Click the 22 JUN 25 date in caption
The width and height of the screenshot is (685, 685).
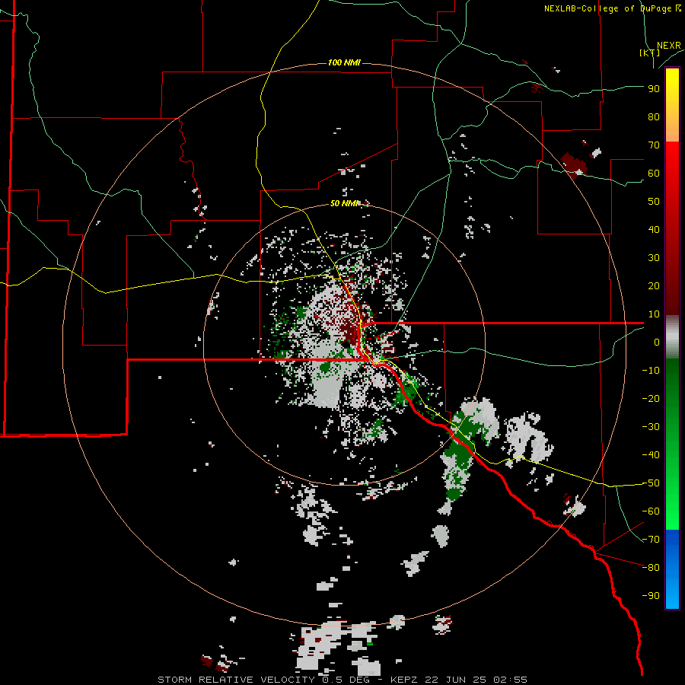[455, 680]
